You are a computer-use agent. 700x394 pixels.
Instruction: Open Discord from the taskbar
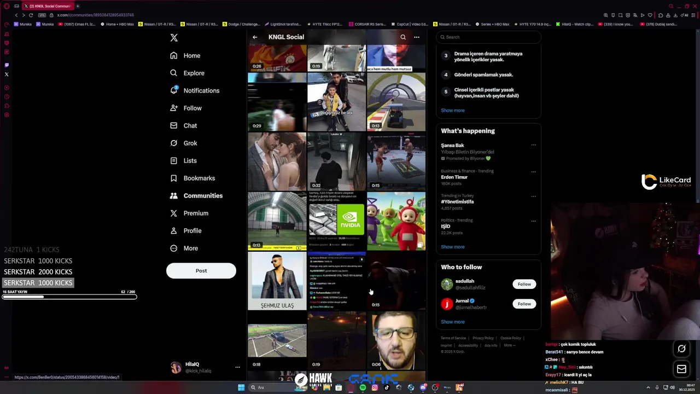click(423, 387)
